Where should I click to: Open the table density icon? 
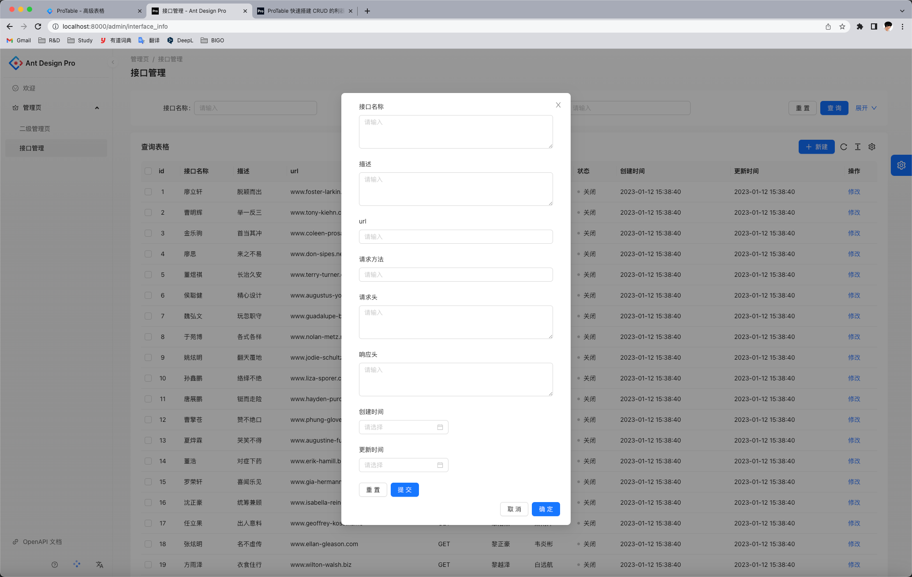[858, 147]
